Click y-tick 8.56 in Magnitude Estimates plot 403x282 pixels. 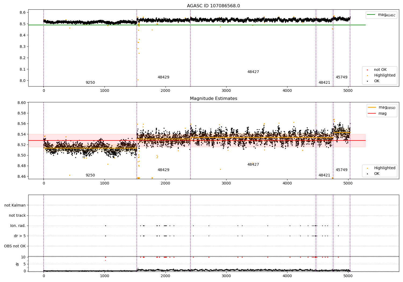coord(21,124)
